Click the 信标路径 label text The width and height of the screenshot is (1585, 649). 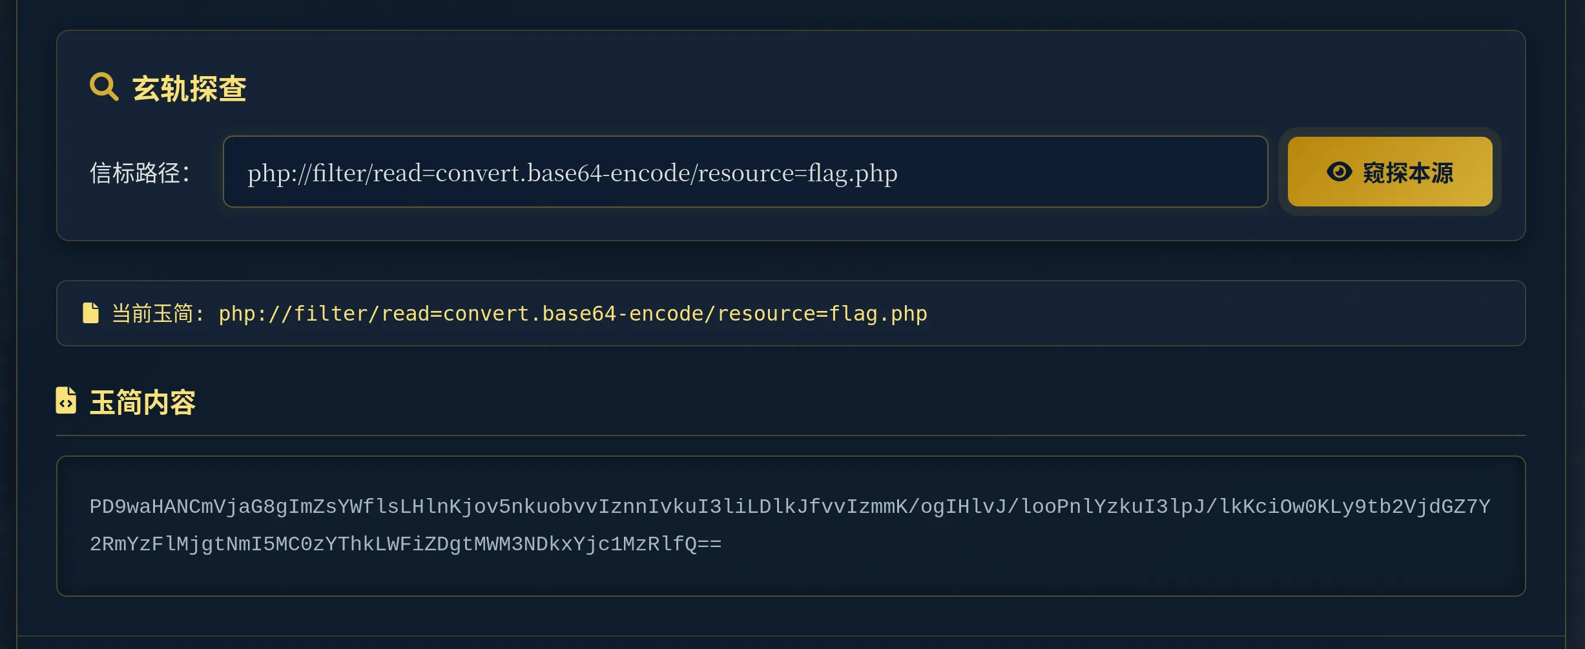(140, 173)
